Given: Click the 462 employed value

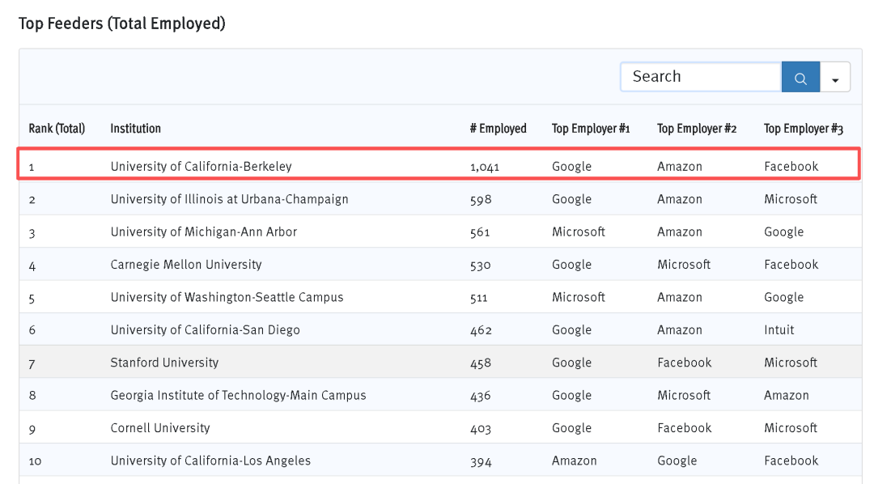Looking at the screenshot, I should coord(481,330).
